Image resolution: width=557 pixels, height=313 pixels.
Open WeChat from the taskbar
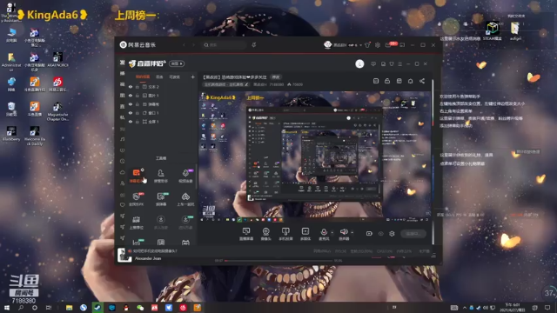click(140, 308)
